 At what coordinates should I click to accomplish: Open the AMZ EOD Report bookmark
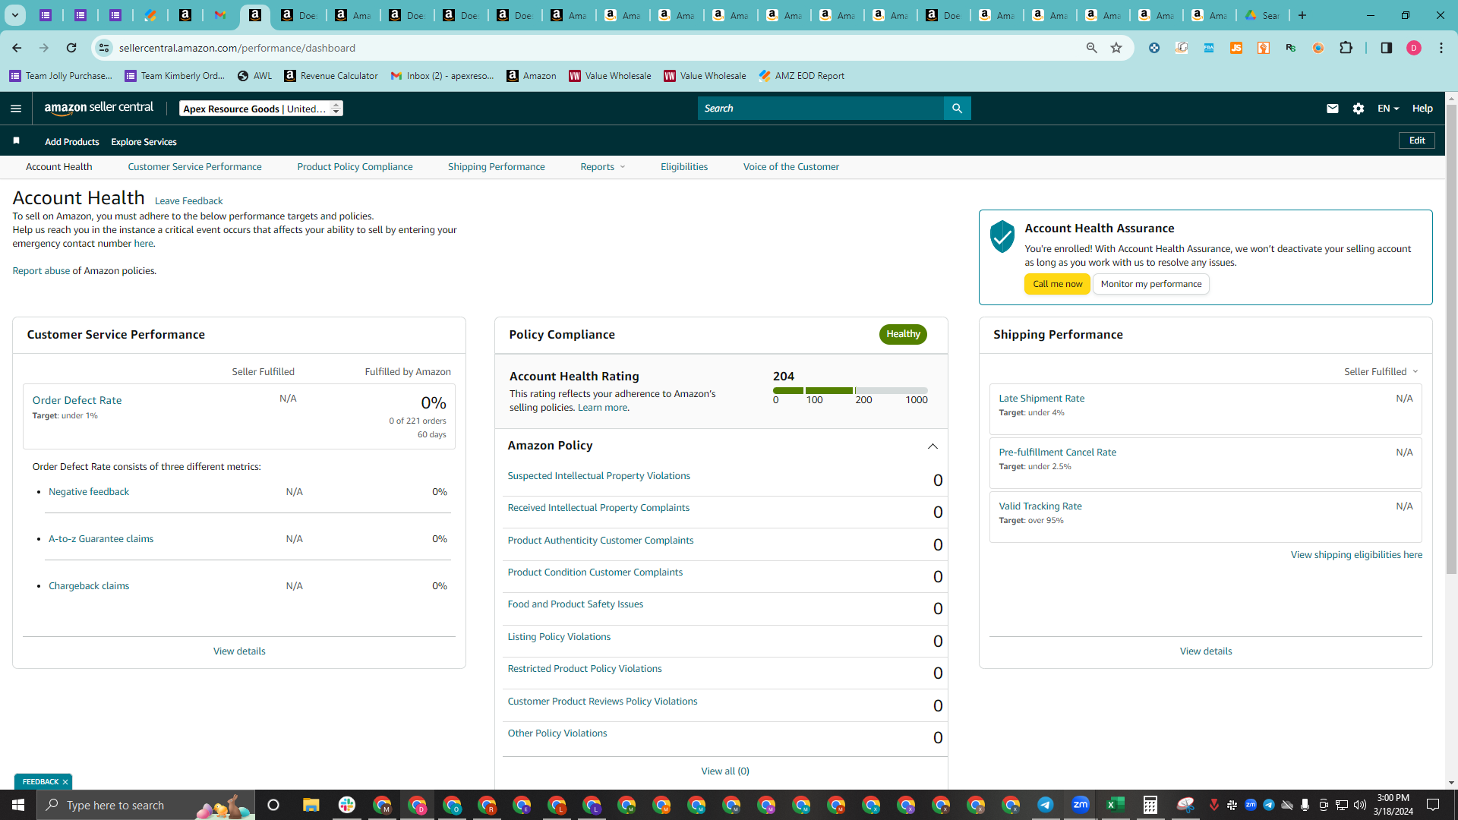[801, 76]
